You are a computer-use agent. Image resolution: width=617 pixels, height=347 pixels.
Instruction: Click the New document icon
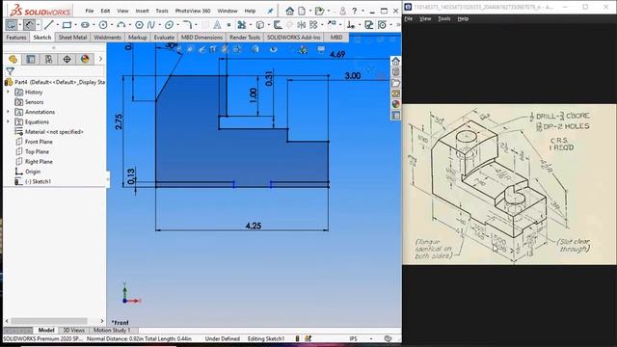pos(302,11)
